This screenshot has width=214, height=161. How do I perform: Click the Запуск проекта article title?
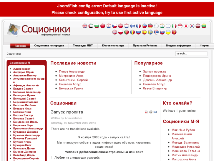click(67, 112)
